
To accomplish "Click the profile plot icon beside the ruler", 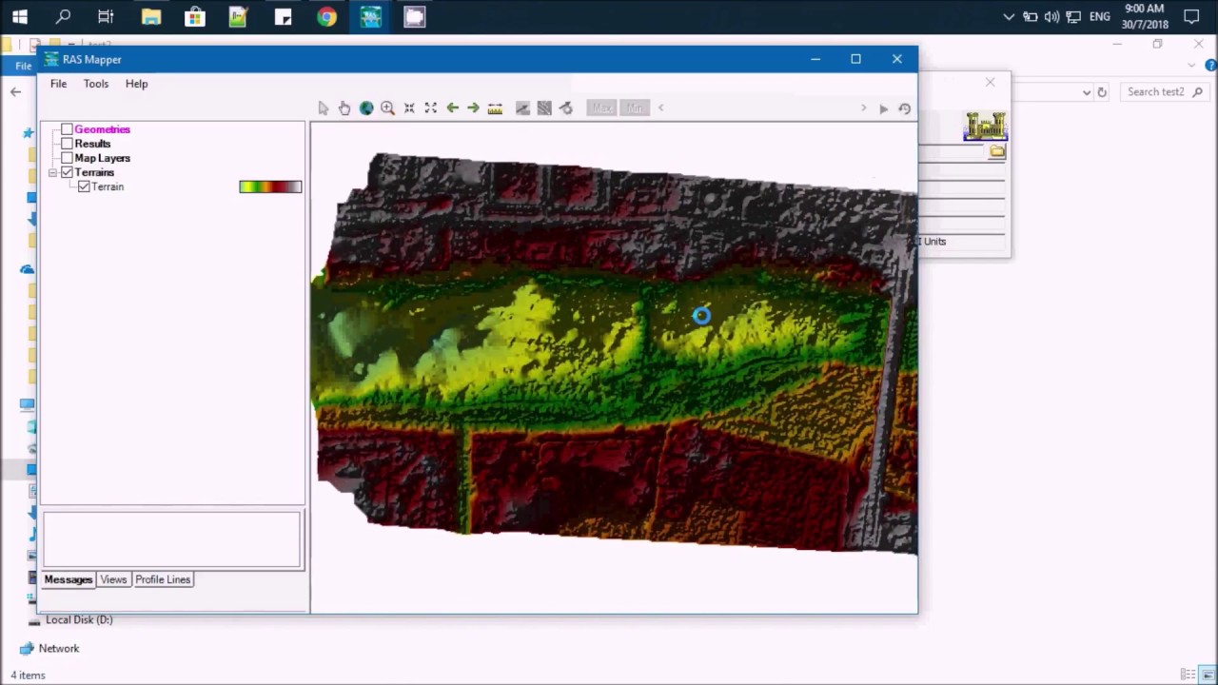I will [522, 108].
